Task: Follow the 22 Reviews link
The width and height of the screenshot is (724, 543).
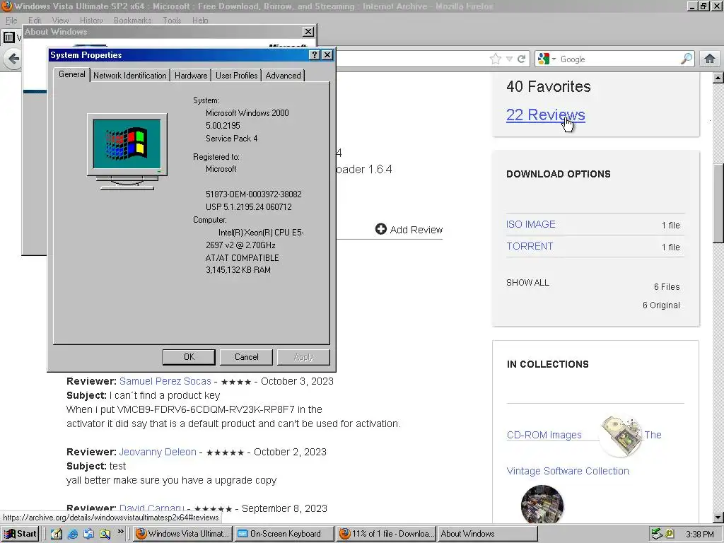Action: [545, 115]
